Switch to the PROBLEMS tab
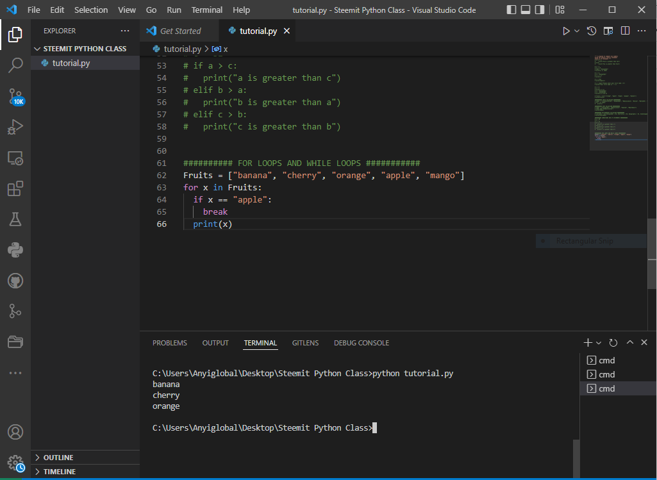 (x=170, y=343)
